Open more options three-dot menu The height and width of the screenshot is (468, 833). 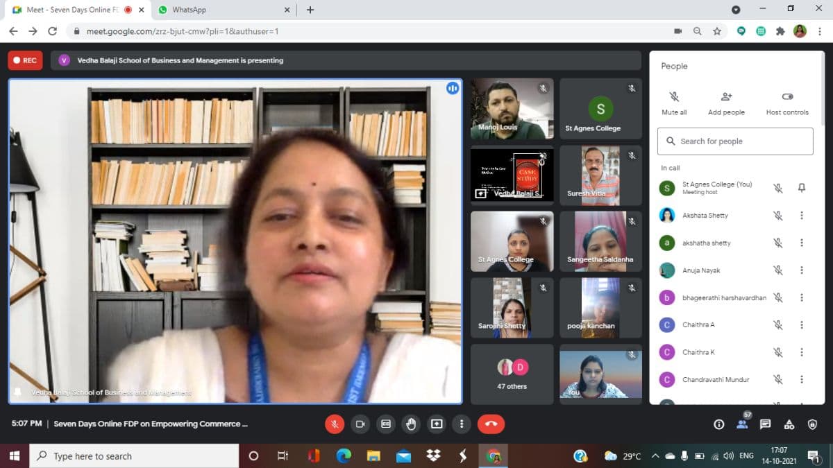tap(462, 424)
